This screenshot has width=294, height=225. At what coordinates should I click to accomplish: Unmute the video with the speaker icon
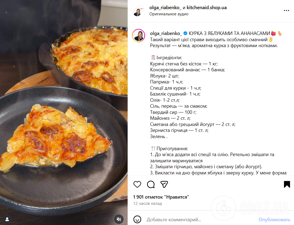pos(119,219)
